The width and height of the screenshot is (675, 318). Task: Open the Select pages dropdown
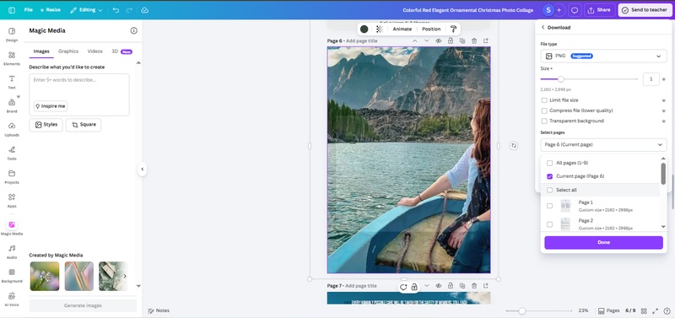tap(603, 145)
